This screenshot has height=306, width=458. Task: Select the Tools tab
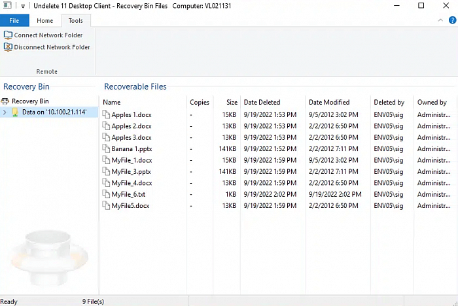[x=76, y=20]
